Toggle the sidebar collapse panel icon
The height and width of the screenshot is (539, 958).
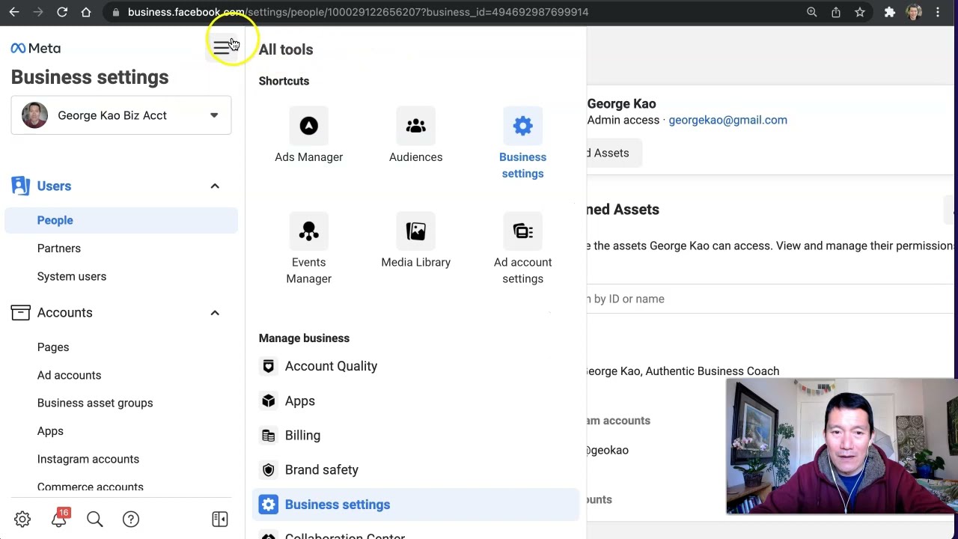pyautogui.click(x=219, y=519)
